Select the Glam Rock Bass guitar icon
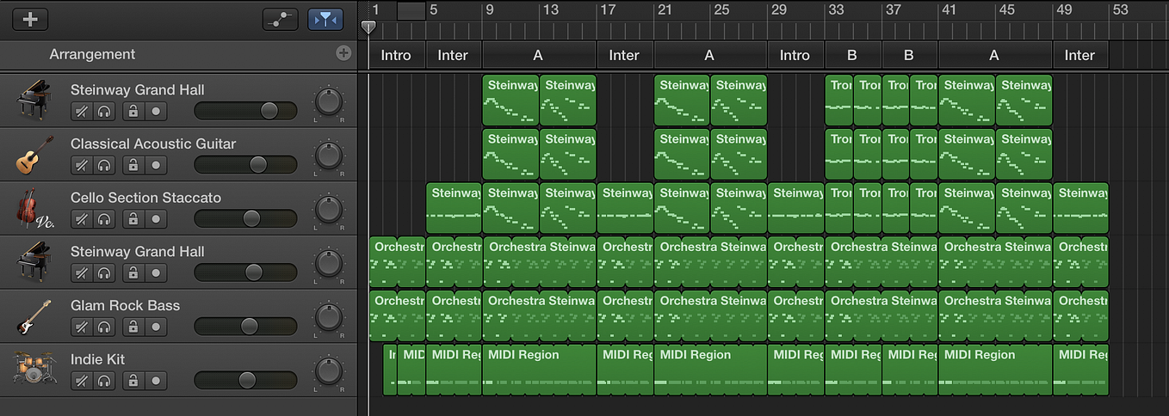Viewport: 1169px width, 416px height. pyautogui.click(x=35, y=316)
